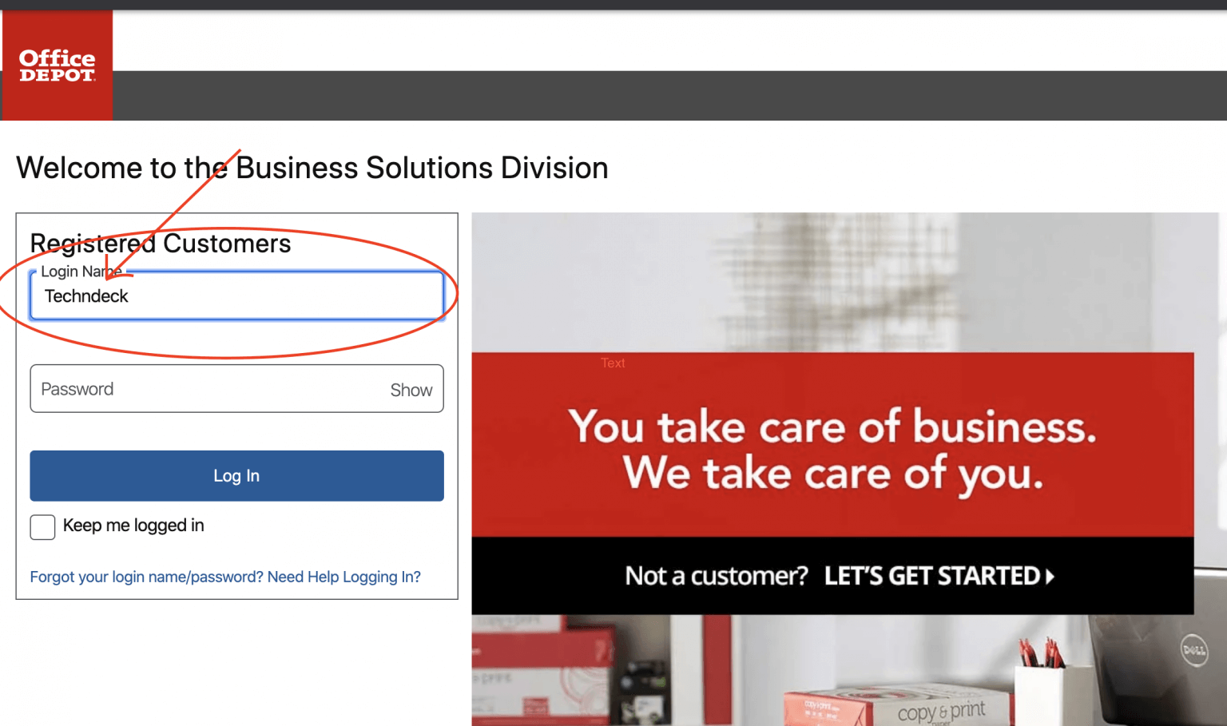
Task: Click the Welcome to Business Solutions Division heading
Action: 312,168
